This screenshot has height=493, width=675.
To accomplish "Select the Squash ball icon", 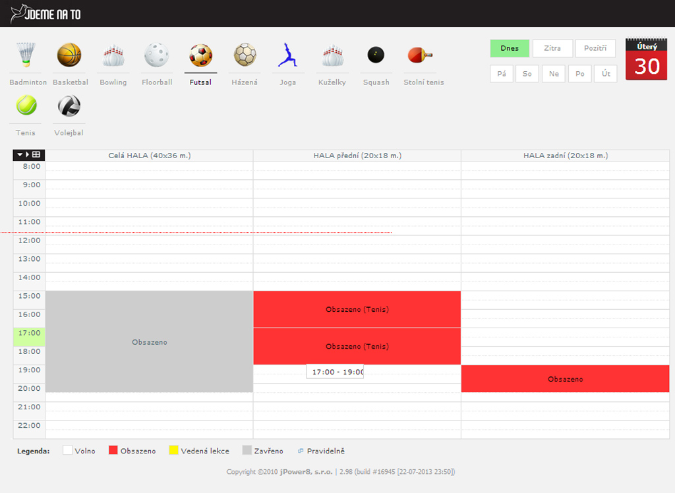I will coord(376,55).
